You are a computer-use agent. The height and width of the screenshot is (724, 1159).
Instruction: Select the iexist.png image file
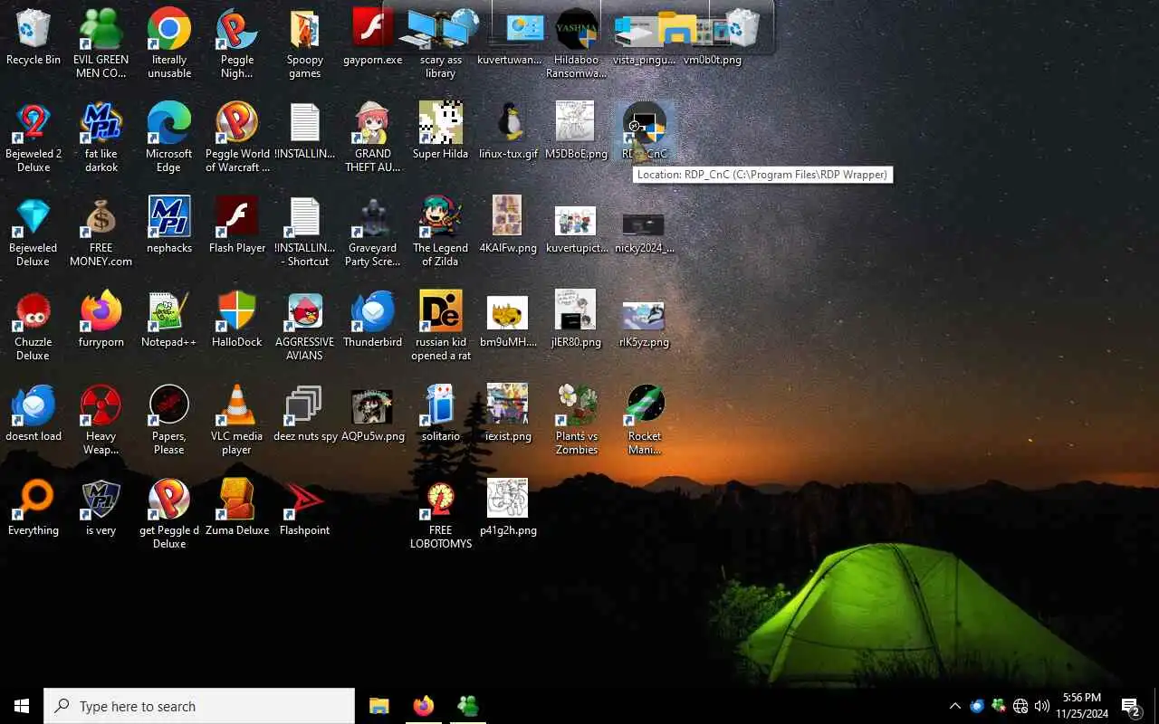click(509, 413)
